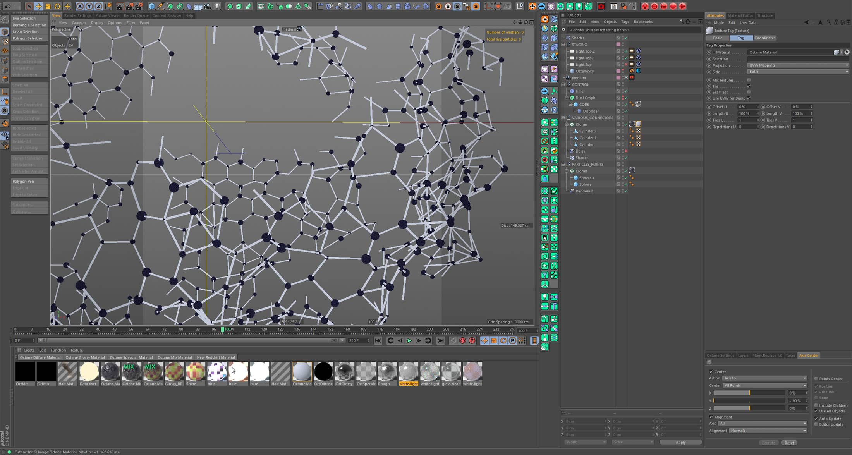Image resolution: width=852 pixels, height=455 pixels.
Task: Toggle the Z axis lock icon
Action: (x=98, y=6)
